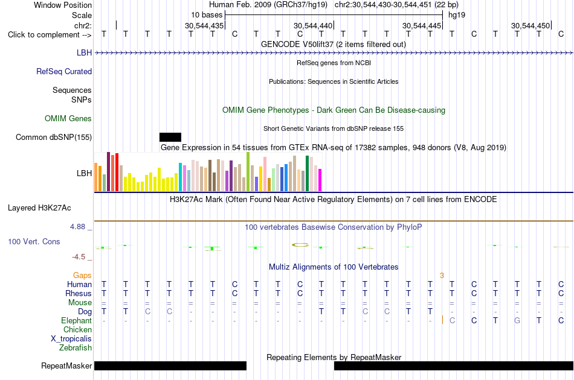This screenshot has height=380, width=574.
Task: Click the Window Position track label
Action: click(x=63, y=5)
